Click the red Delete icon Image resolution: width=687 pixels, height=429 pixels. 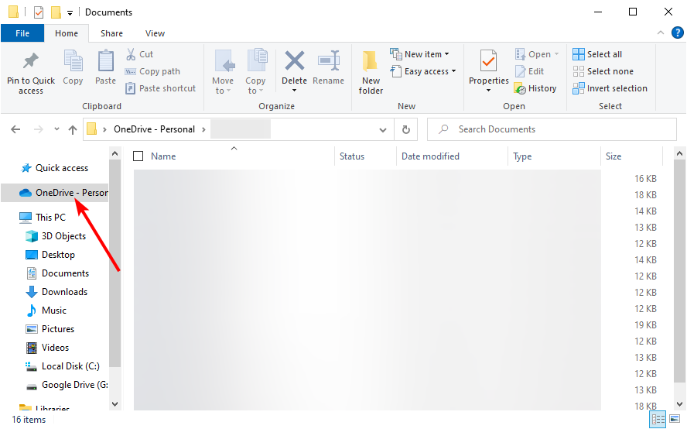tap(295, 60)
